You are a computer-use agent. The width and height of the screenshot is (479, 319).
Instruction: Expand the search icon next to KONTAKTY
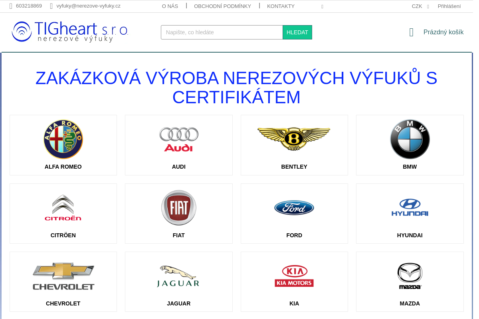point(322,6)
